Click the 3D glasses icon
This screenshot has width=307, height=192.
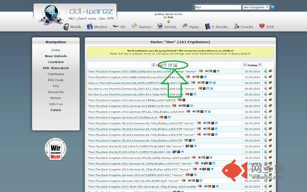(116, 26)
